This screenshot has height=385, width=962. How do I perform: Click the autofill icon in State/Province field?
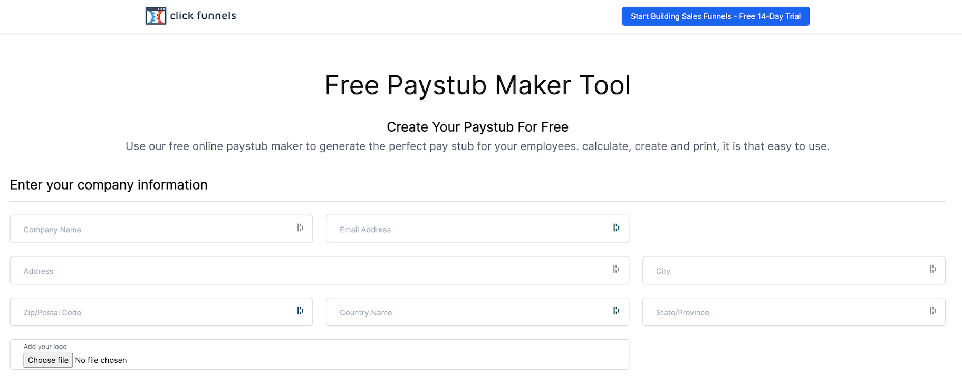932,311
